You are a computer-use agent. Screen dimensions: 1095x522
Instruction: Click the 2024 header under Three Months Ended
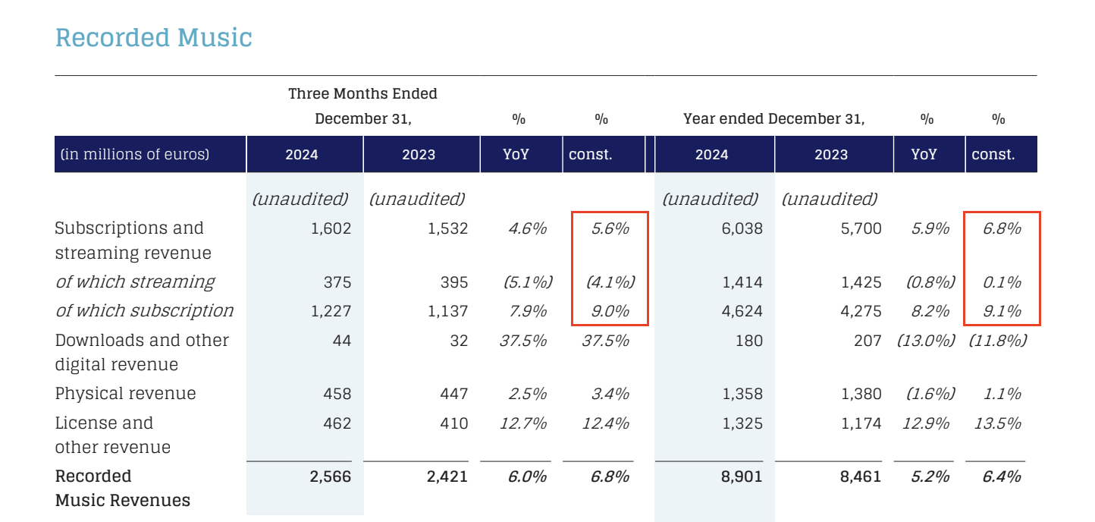302,155
